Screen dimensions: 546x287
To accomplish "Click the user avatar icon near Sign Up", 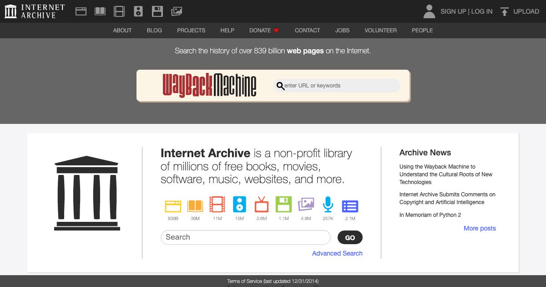I will (429, 11).
